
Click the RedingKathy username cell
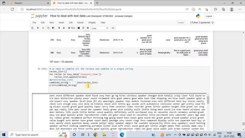pyautogui.click(x=164, y=53)
